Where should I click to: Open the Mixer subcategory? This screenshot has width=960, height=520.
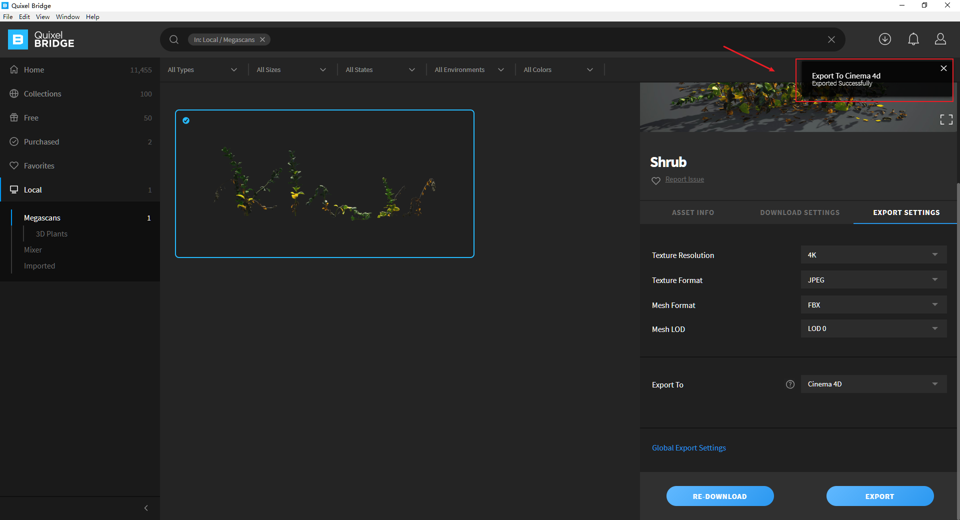pos(33,250)
